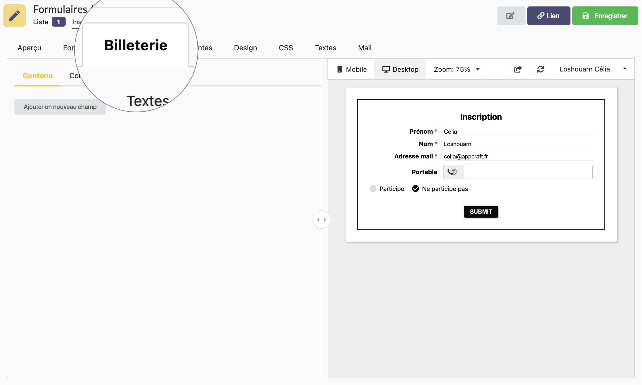Select the Participe radio option
This screenshot has width=642, height=385.
tap(373, 189)
